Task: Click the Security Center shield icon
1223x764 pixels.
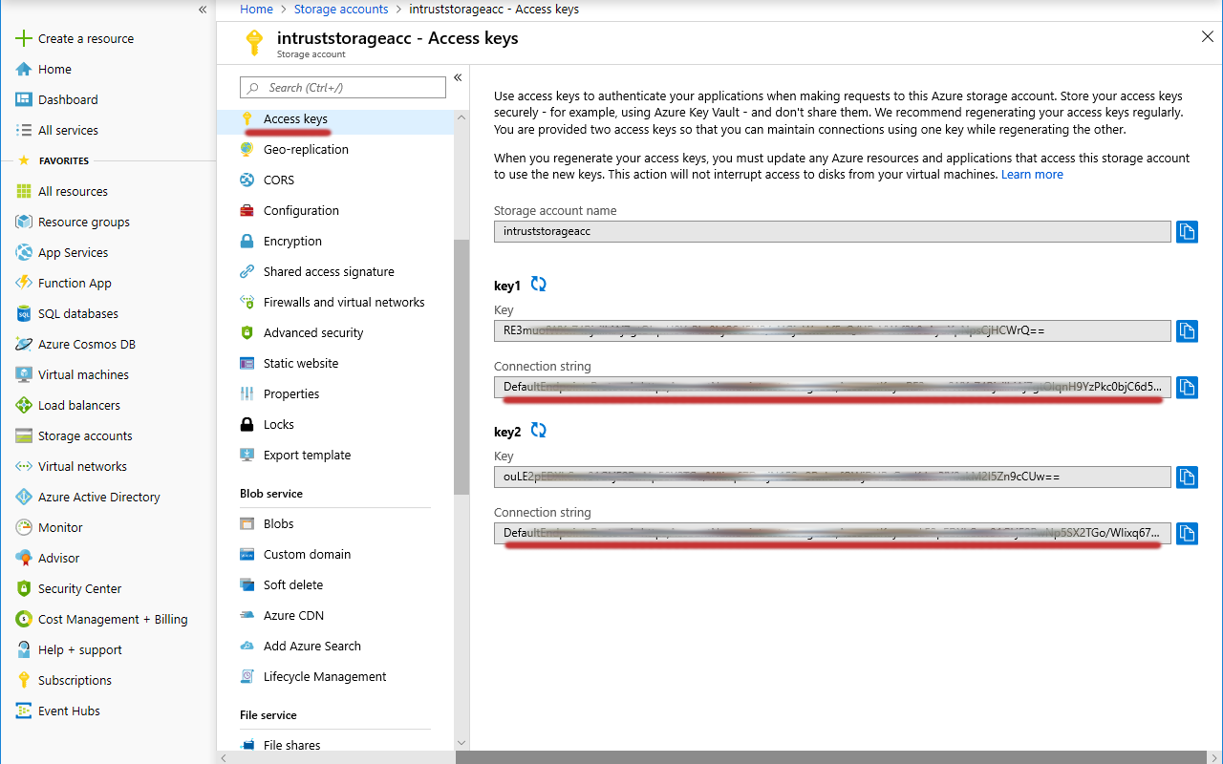Action: [24, 588]
